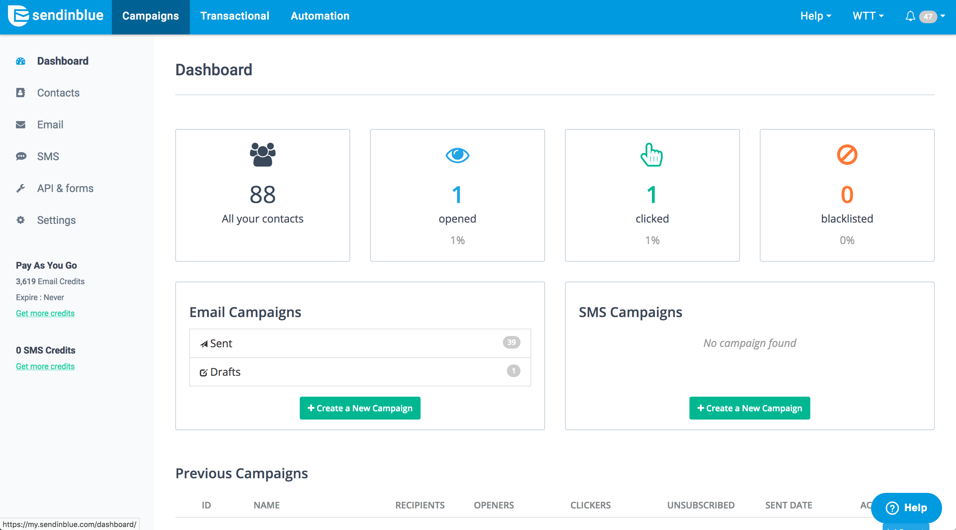Click the Previous Campaigns heading
The width and height of the screenshot is (956, 530).
point(242,474)
